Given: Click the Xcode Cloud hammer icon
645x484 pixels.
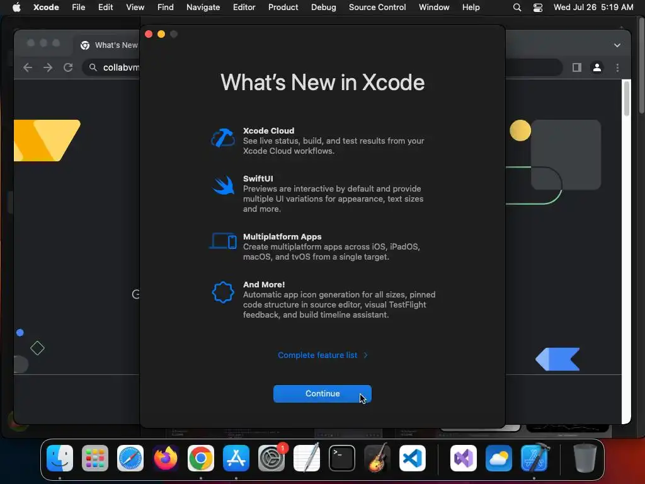Looking at the screenshot, I should pyautogui.click(x=223, y=138).
